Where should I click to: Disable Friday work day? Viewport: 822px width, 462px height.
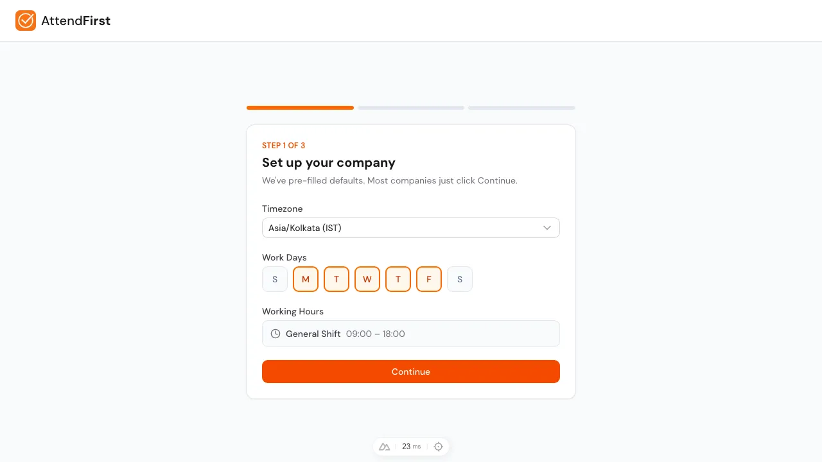429,279
